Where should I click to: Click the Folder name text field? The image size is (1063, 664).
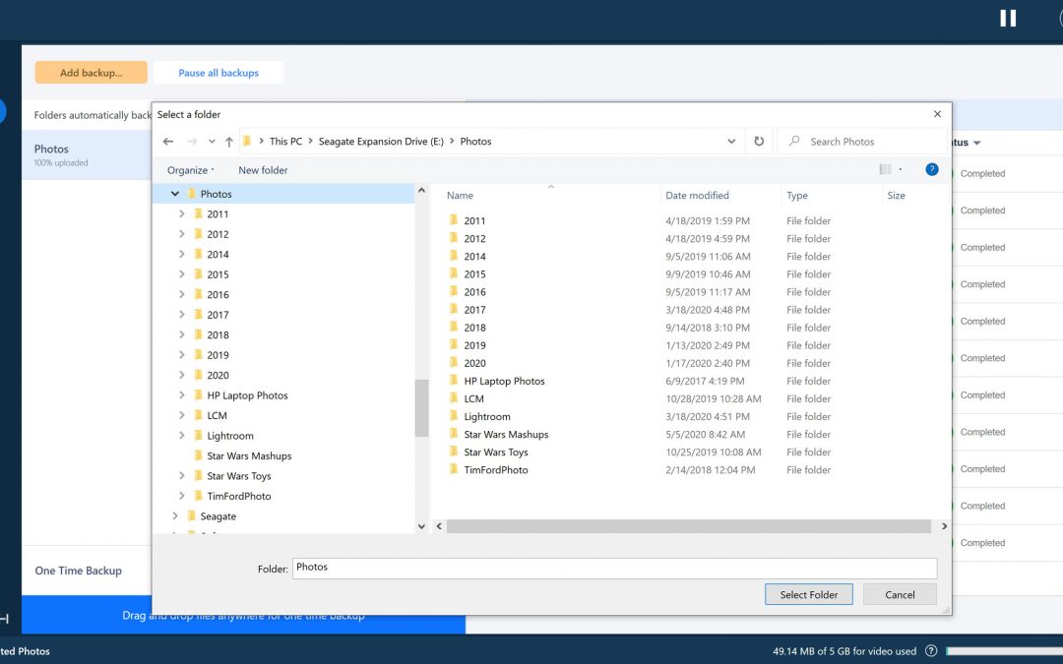tap(614, 568)
